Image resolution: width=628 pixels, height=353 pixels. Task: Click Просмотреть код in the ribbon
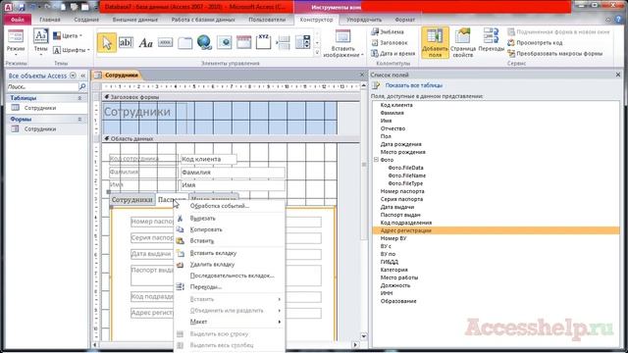click(535, 42)
